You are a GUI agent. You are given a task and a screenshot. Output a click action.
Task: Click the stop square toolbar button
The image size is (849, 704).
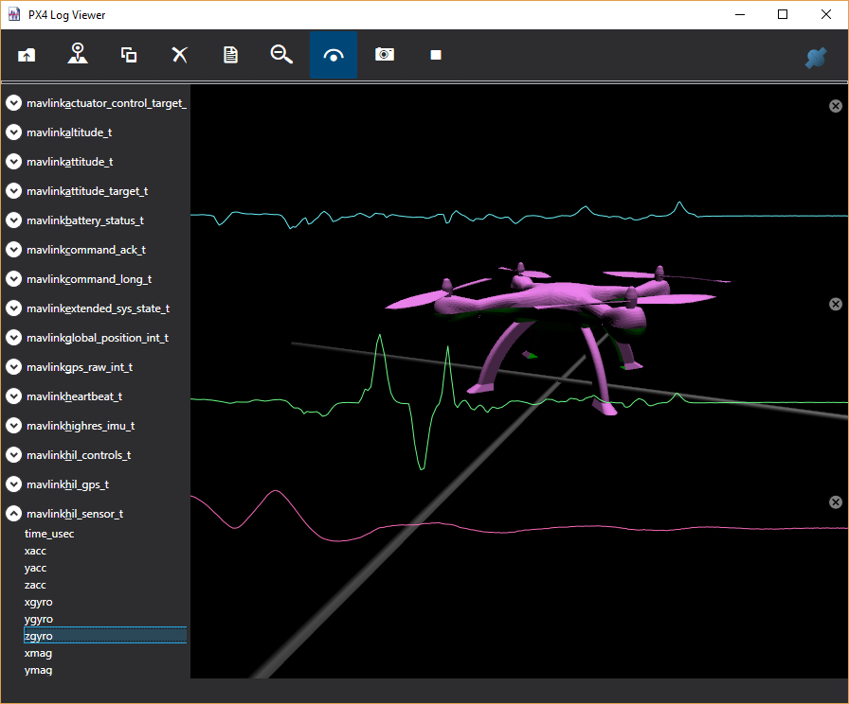pos(435,55)
